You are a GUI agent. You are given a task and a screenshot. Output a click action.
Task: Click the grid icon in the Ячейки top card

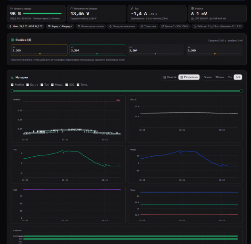coord(192,9)
